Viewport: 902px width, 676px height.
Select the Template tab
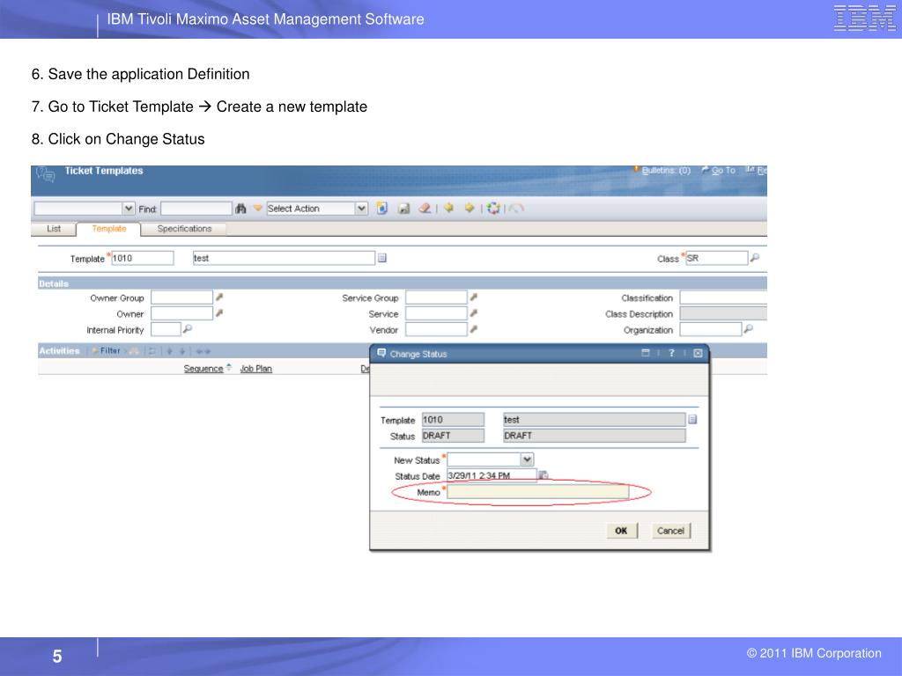coord(108,229)
